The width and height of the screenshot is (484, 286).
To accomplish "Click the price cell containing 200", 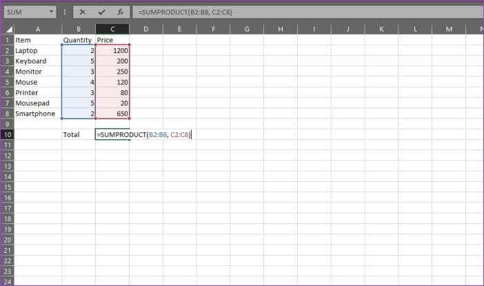I will [x=112, y=61].
